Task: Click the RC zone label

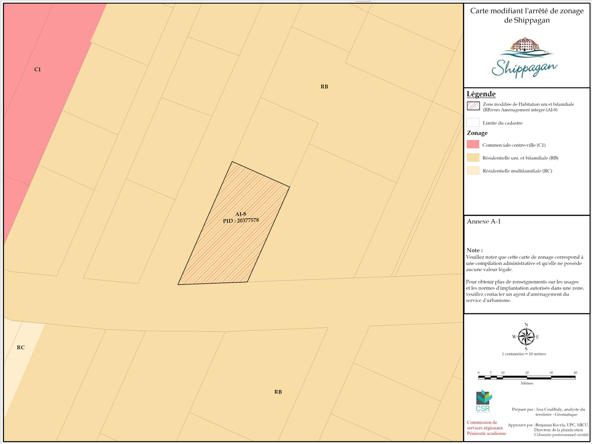Action: [x=21, y=347]
